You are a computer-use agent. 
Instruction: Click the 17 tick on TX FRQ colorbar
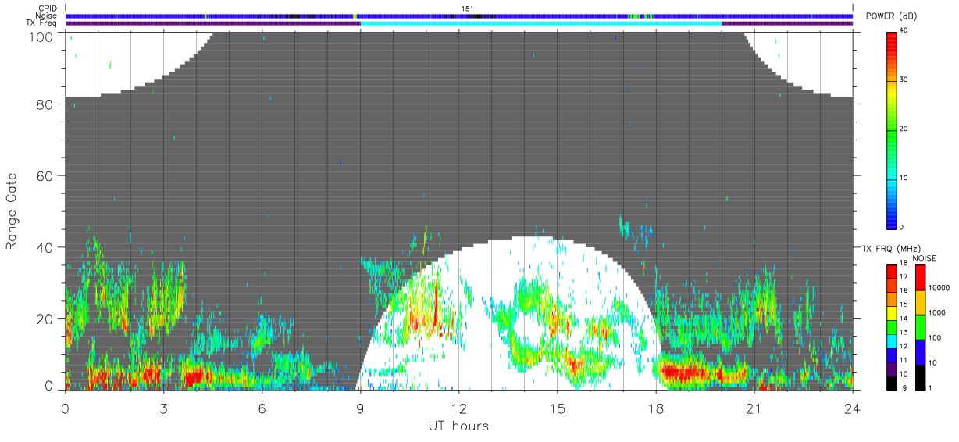coord(903,277)
